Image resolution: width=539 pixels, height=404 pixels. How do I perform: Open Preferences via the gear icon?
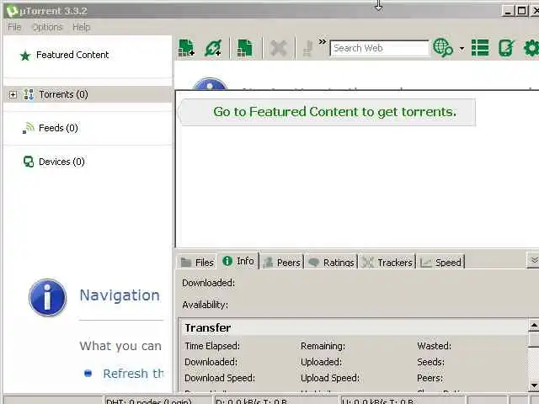click(531, 48)
